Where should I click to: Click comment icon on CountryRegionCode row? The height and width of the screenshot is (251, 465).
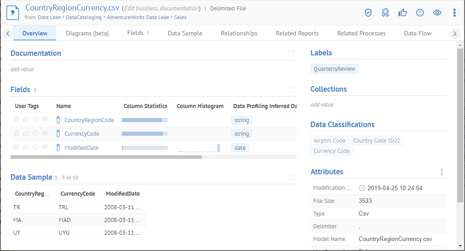tap(45, 120)
